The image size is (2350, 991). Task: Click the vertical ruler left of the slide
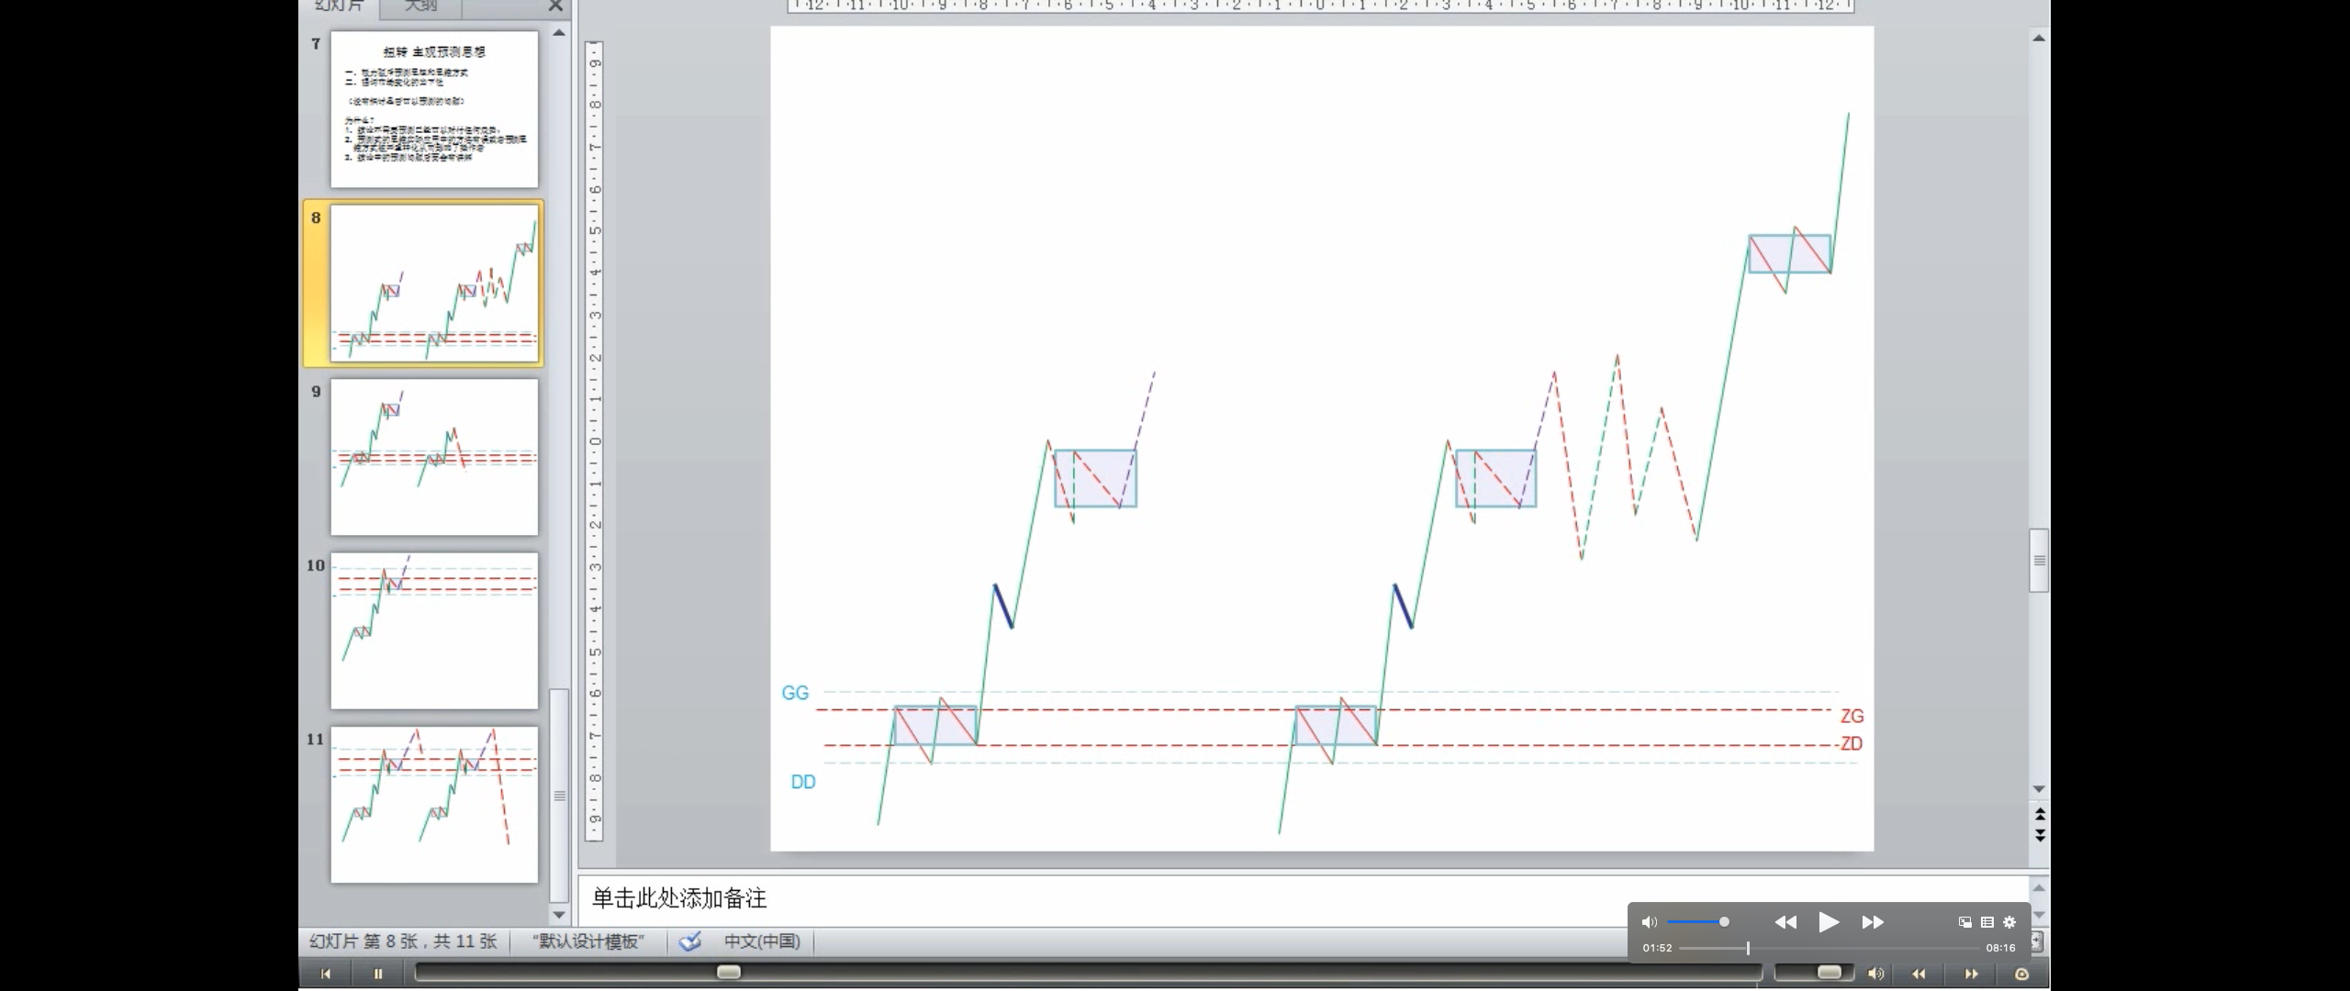click(594, 440)
